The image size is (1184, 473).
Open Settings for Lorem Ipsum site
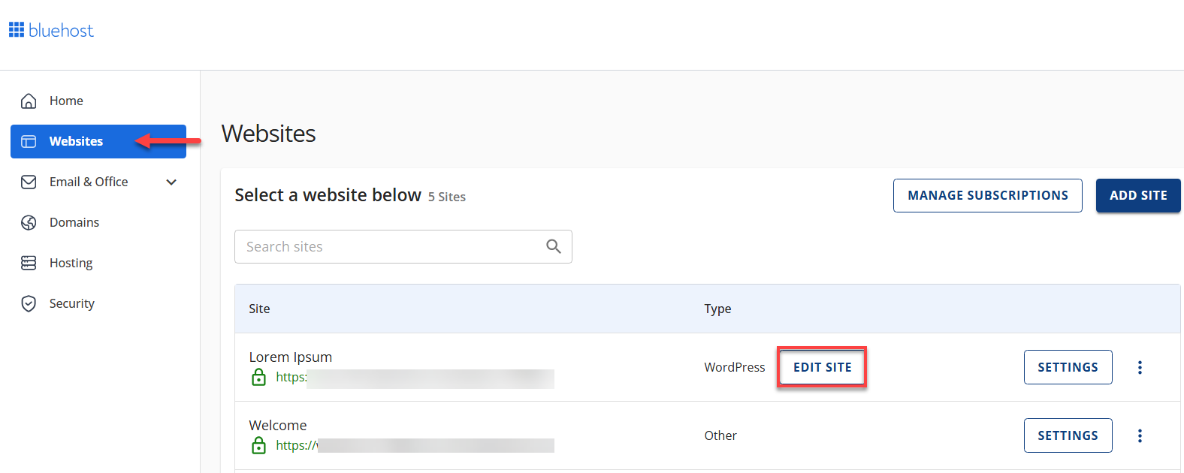coord(1068,367)
